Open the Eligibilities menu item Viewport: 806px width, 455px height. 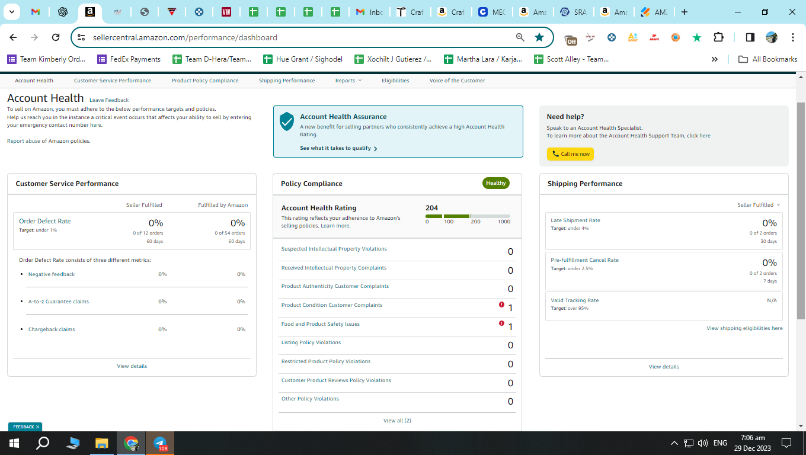(395, 81)
